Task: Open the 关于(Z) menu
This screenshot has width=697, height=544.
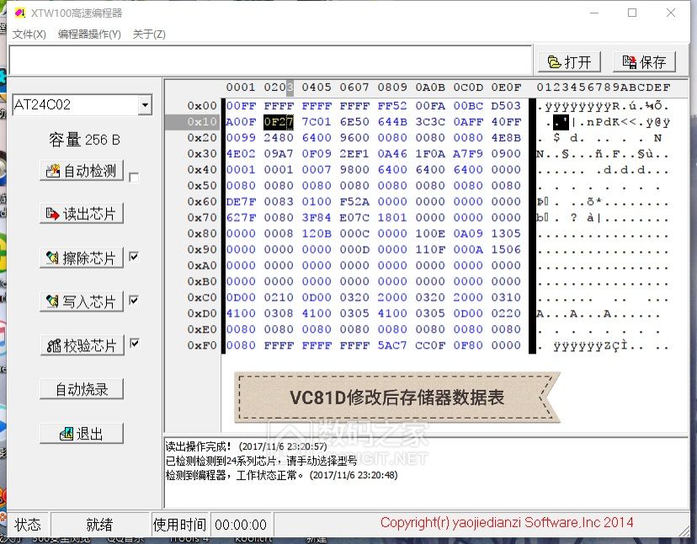Action: pos(147,35)
